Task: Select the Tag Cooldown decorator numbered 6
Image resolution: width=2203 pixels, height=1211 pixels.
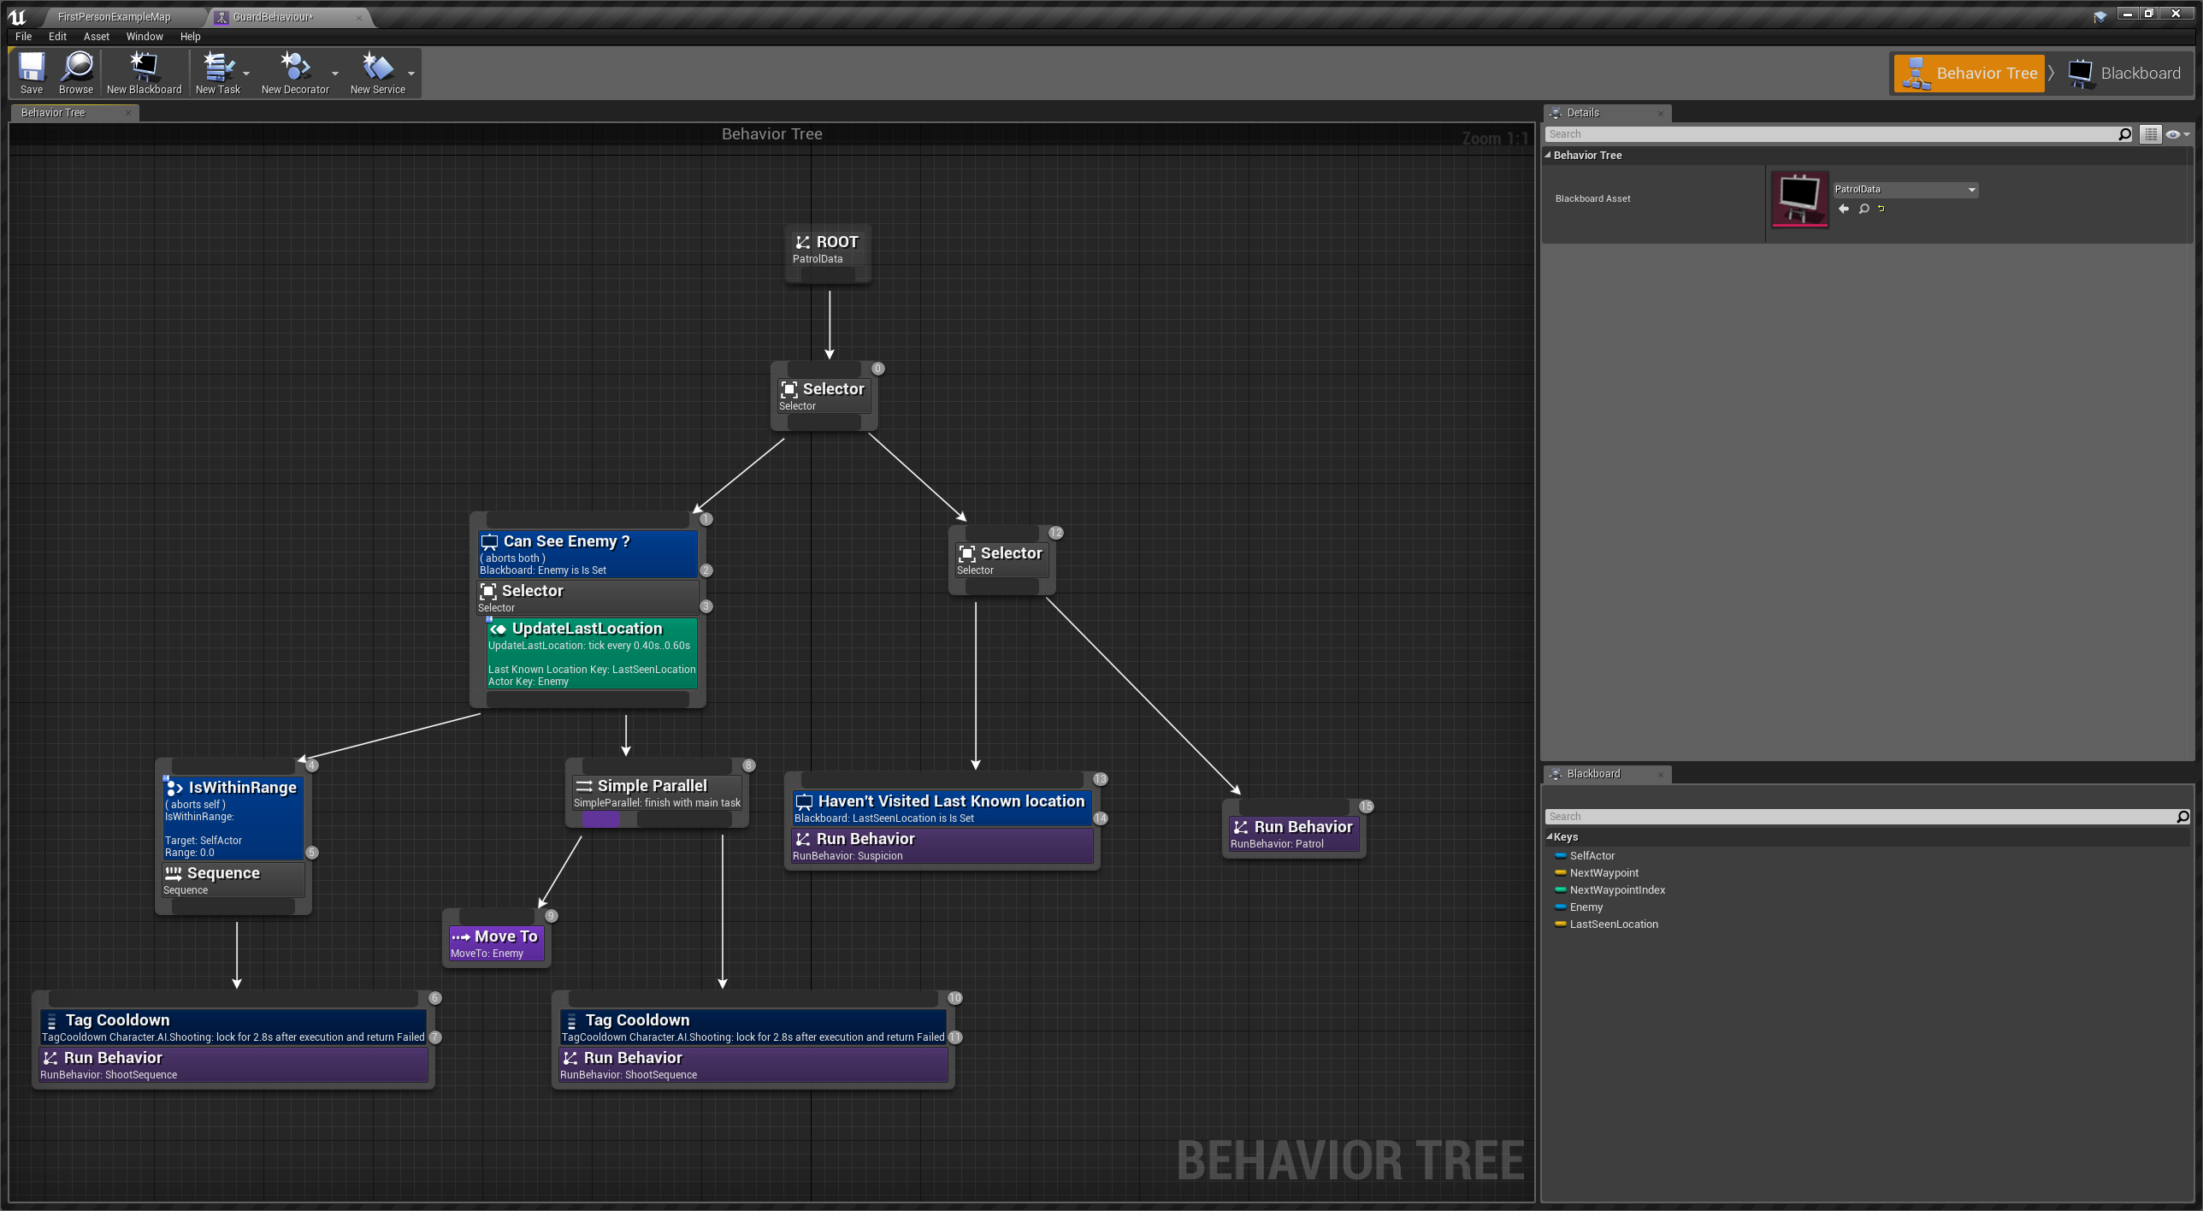Action: click(x=233, y=1027)
